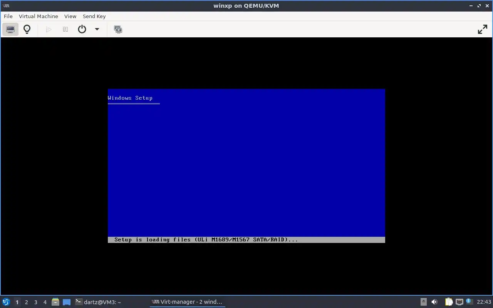This screenshot has width=493, height=308.
Task: Open the Send Key menu
Action: [94, 16]
